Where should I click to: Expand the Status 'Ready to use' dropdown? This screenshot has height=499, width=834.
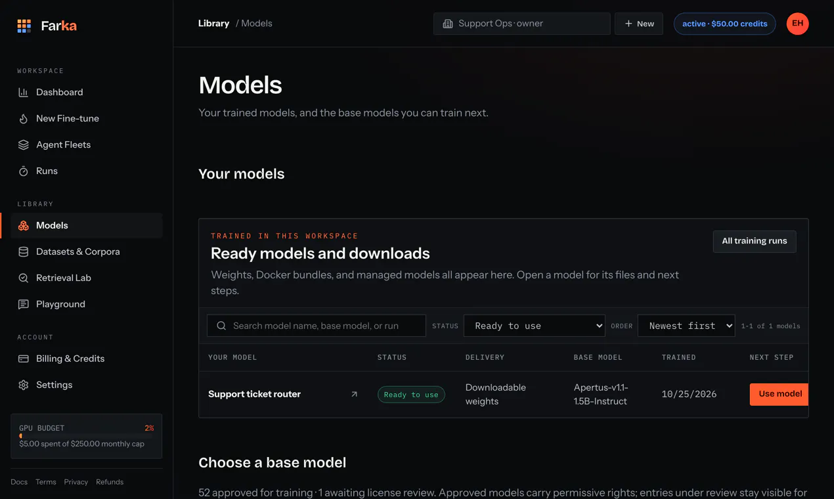535,326
